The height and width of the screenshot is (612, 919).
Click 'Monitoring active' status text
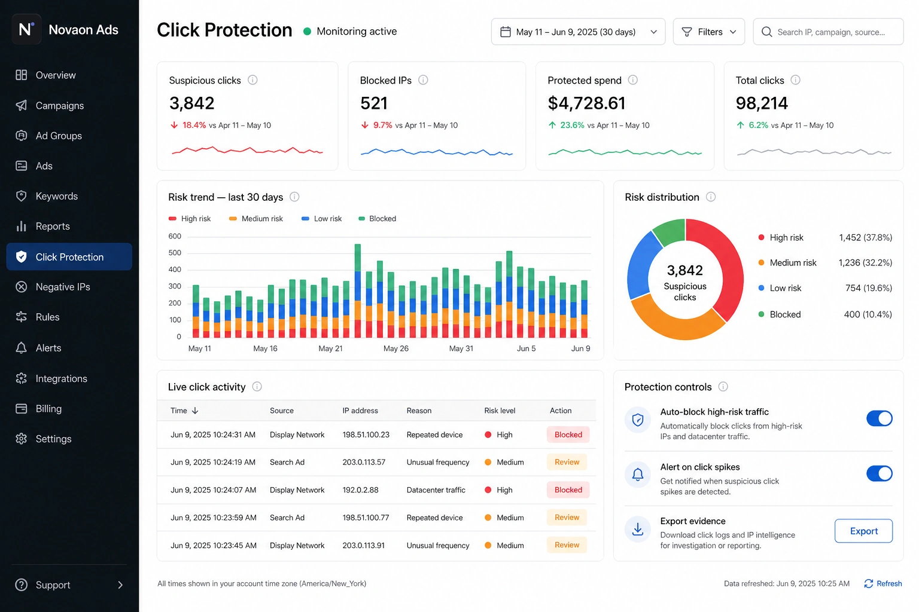pos(357,31)
